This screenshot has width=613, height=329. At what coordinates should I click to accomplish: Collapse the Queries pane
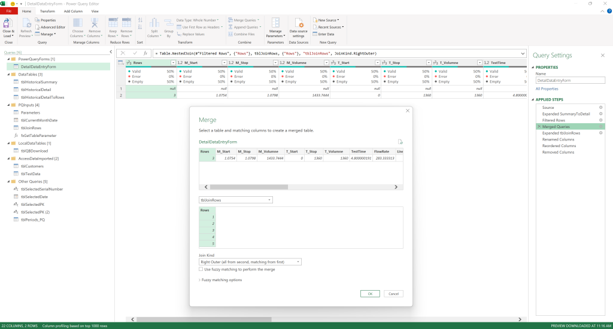pyautogui.click(x=111, y=52)
